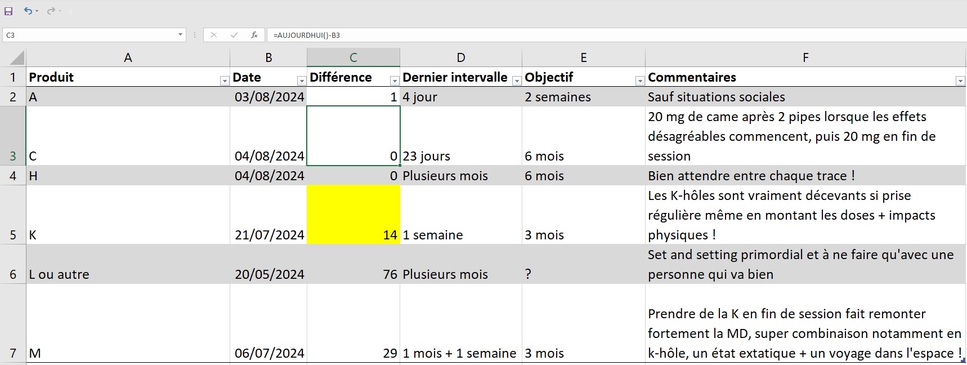Click the cell '2 semaines'
This screenshot has height=365, width=967.
point(584,97)
